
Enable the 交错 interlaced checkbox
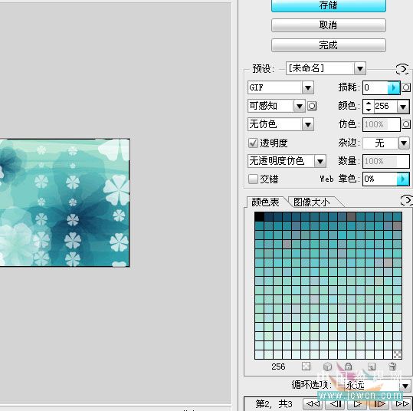point(253,179)
